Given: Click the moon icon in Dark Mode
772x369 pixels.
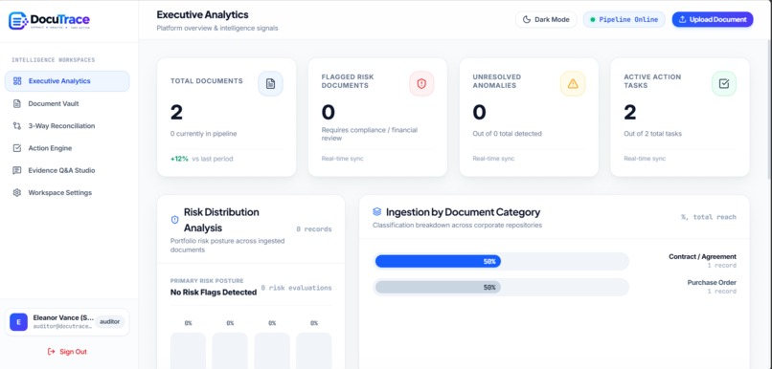Looking at the screenshot, I should pyautogui.click(x=527, y=20).
